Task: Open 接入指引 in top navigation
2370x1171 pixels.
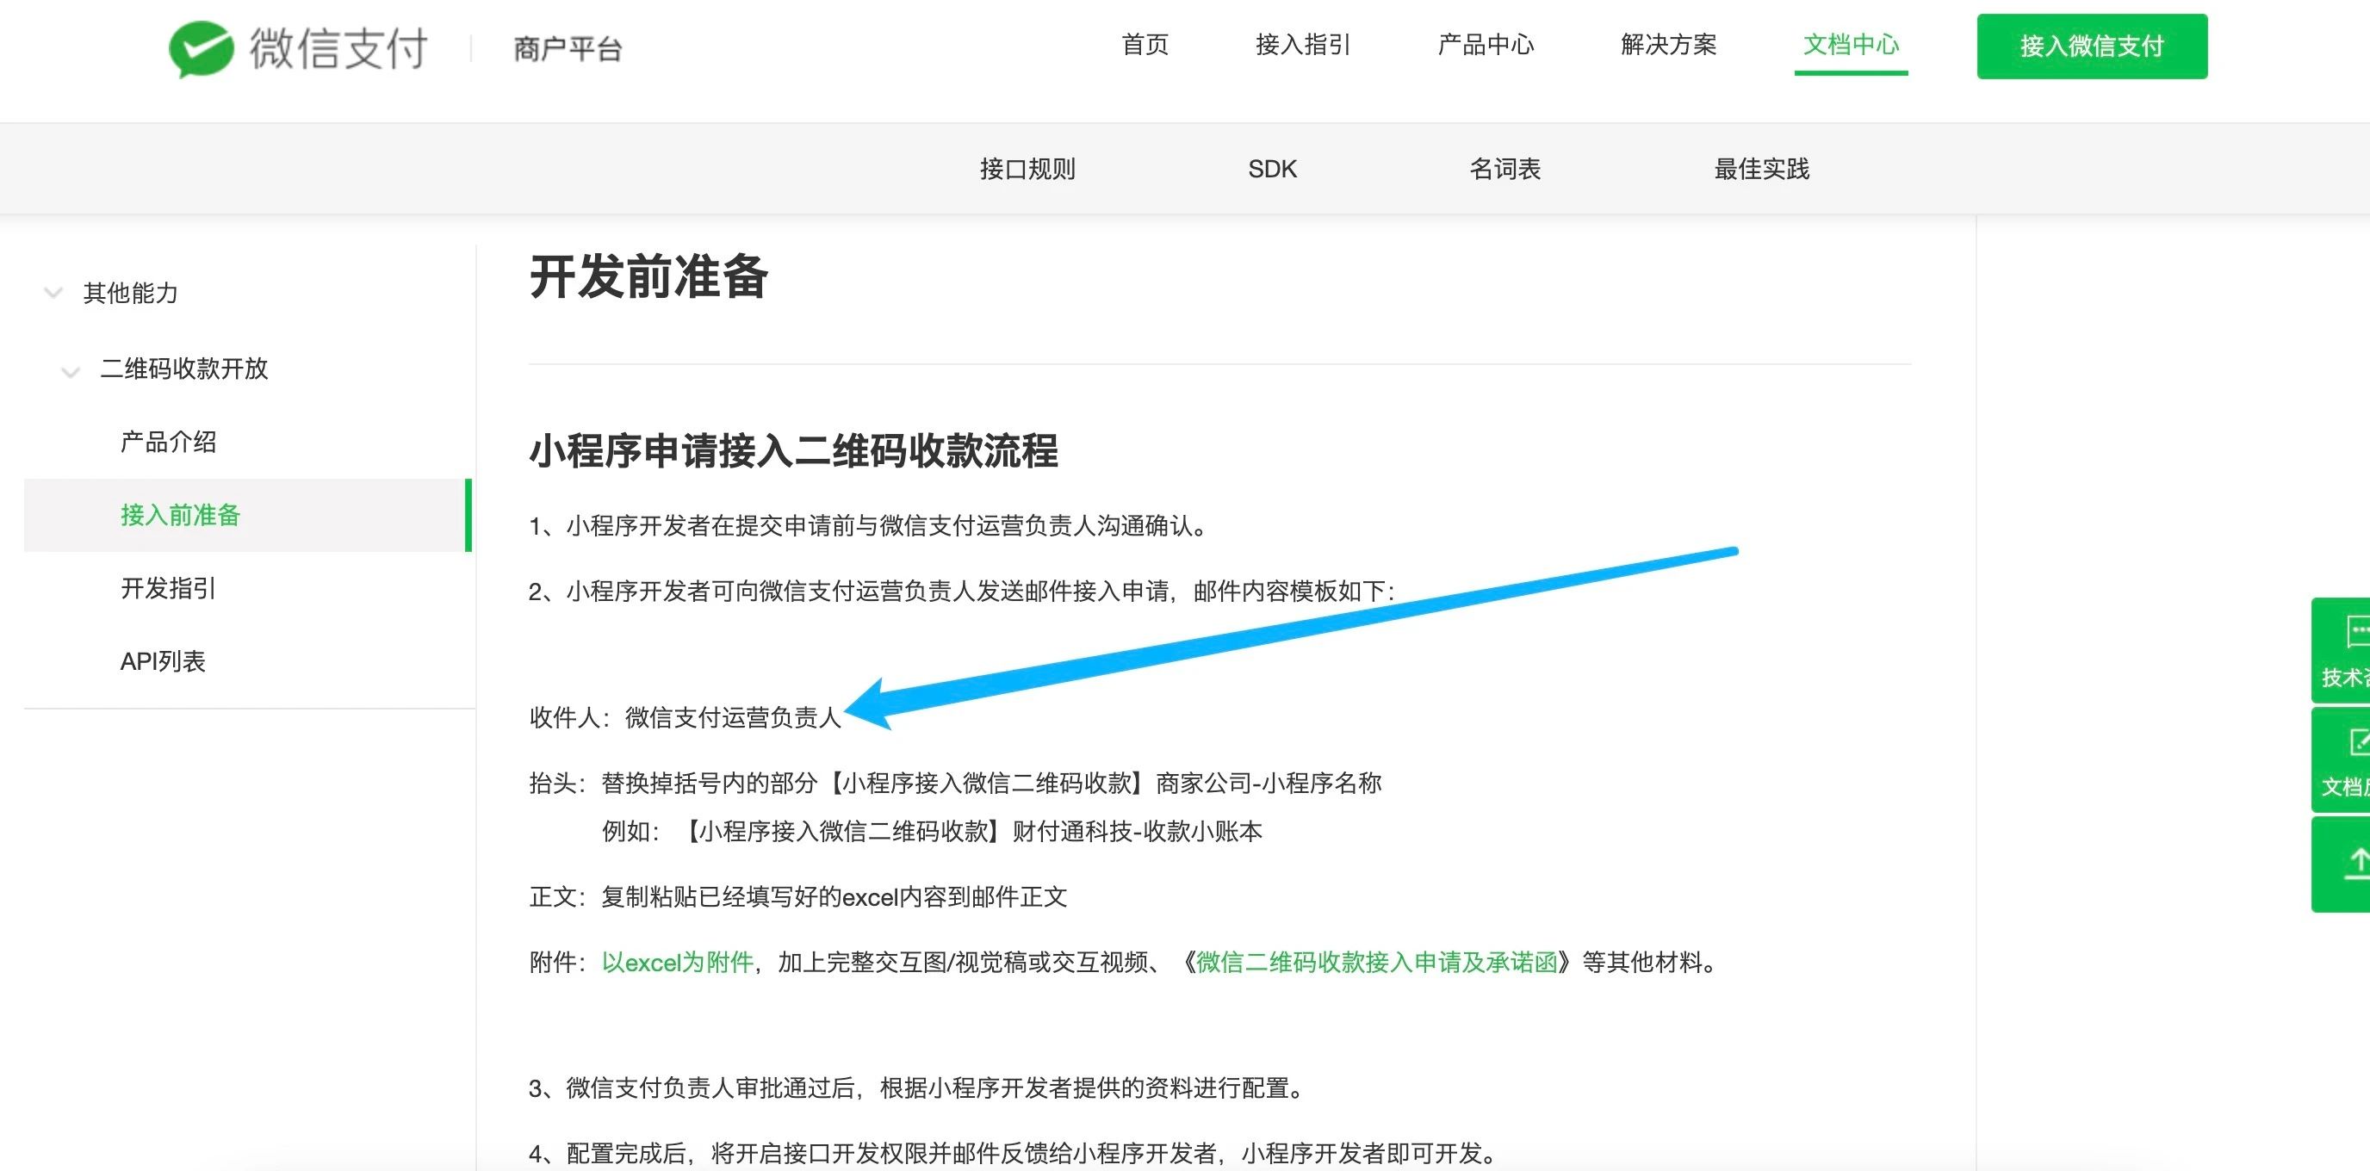Action: pos(1303,44)
